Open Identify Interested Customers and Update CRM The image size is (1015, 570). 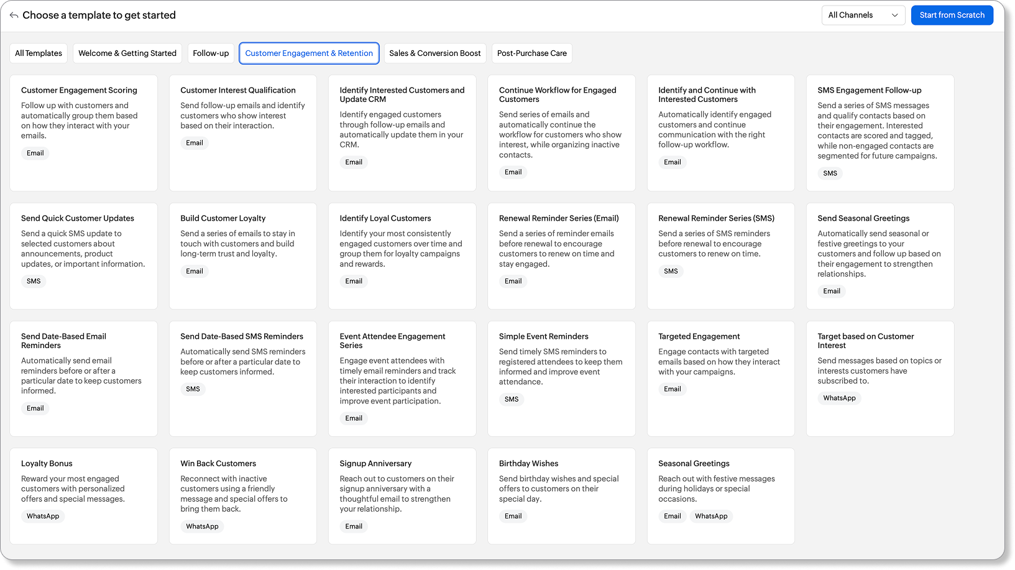(x=402, y=133)
